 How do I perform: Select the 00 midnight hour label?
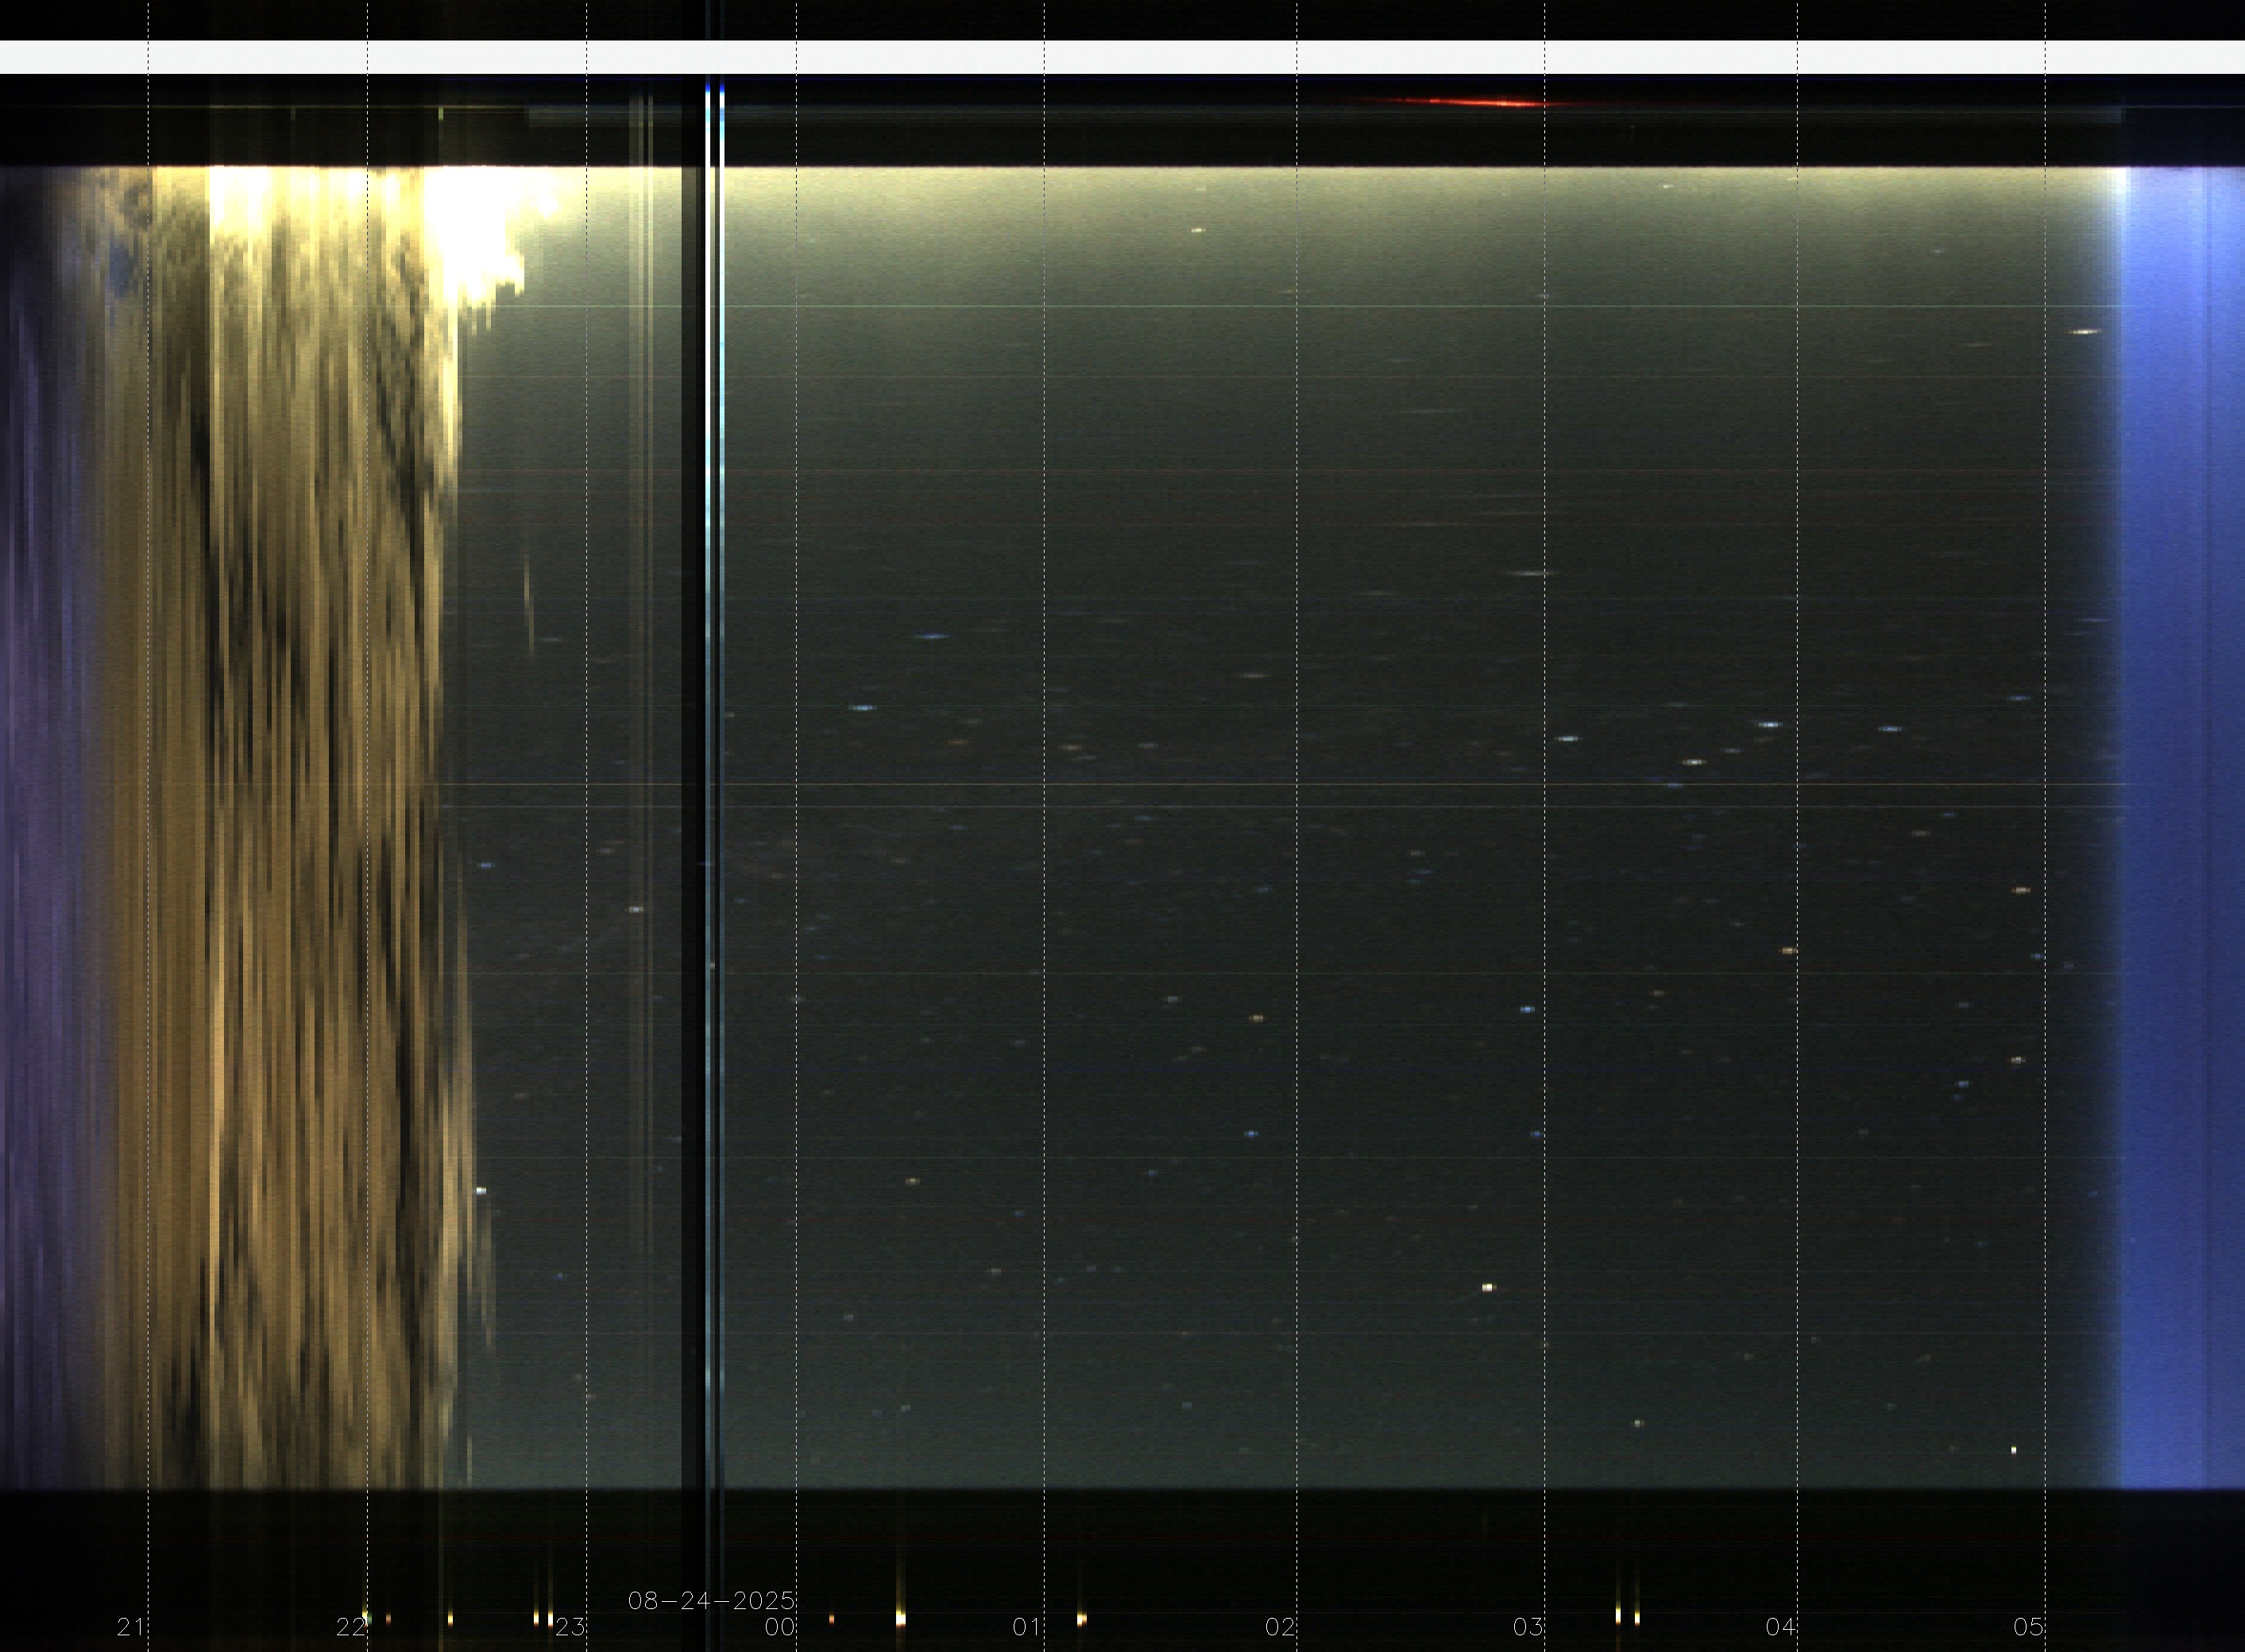780,1627
